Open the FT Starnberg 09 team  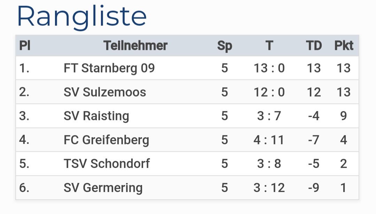(x=109, y=68)
